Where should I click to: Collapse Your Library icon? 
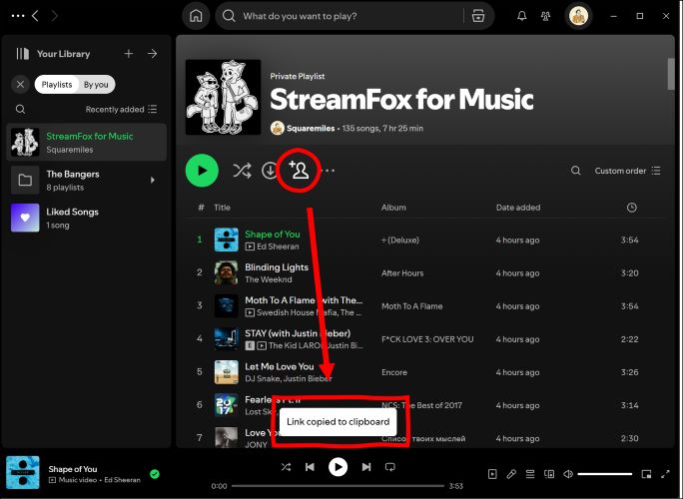(23, 54)
